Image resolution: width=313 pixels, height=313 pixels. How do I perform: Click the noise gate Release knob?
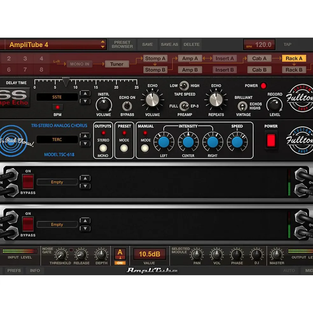[x=81, y=255]
